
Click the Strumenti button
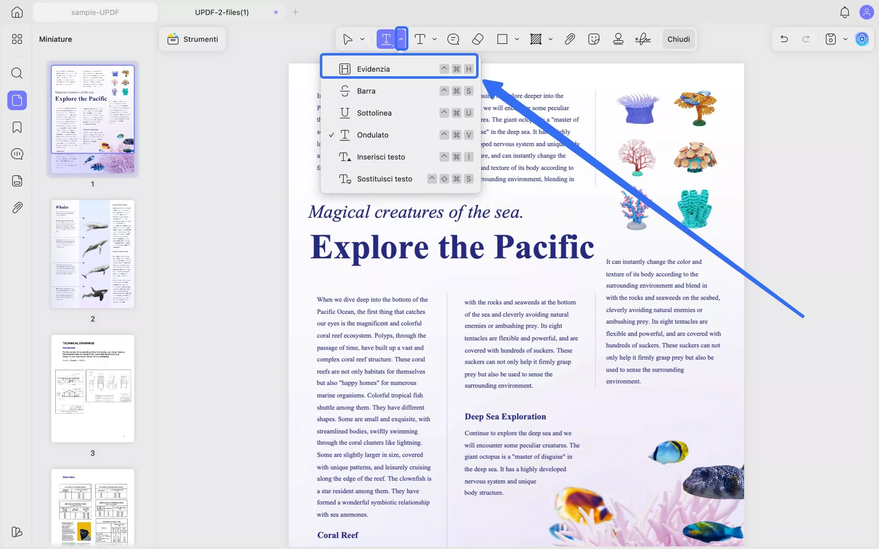pyautogui.click(x=193, y=39)
